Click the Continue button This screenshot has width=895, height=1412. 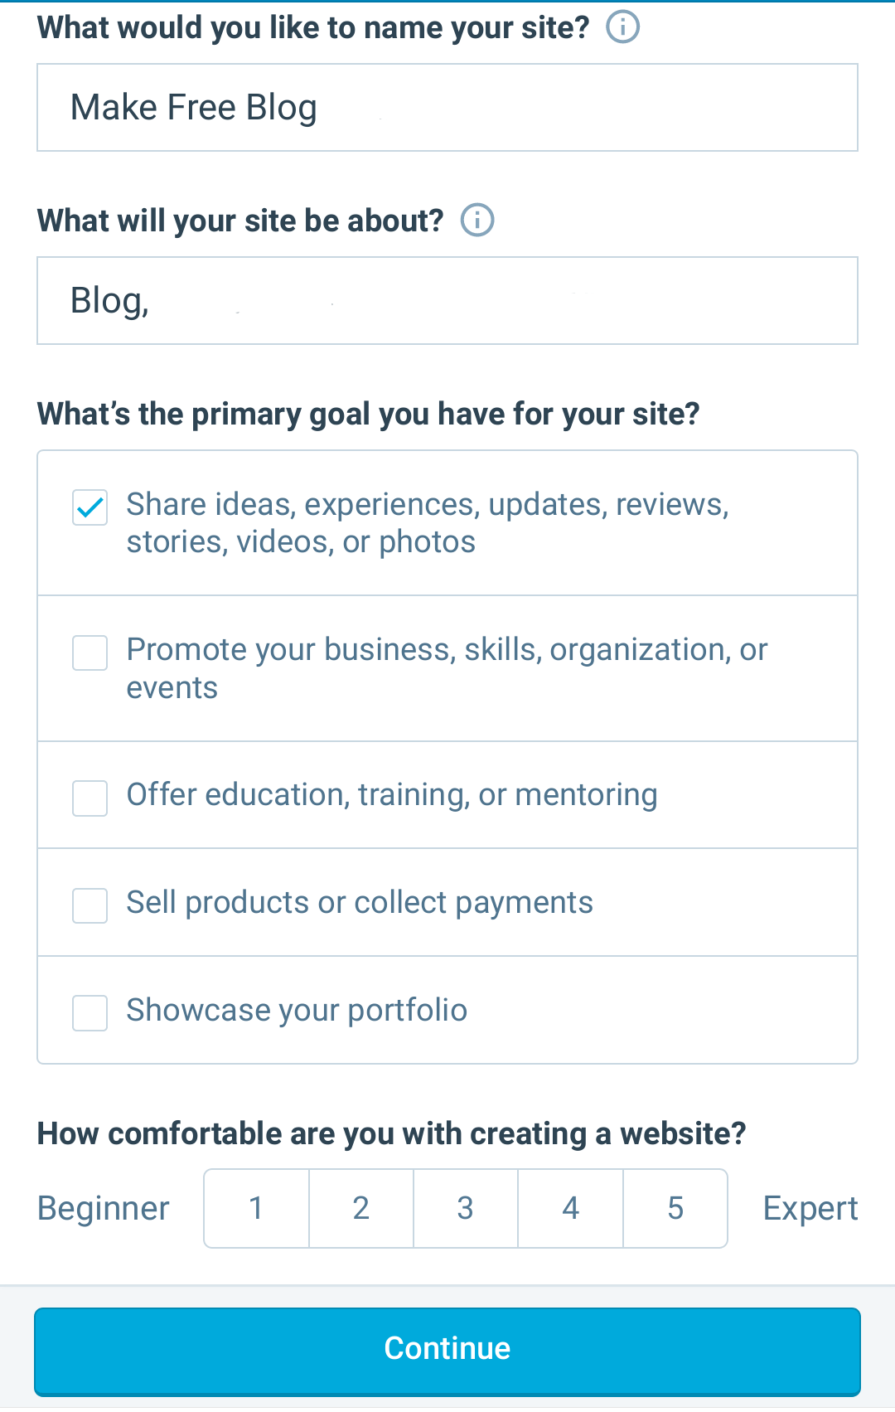tap(447, 1351)
